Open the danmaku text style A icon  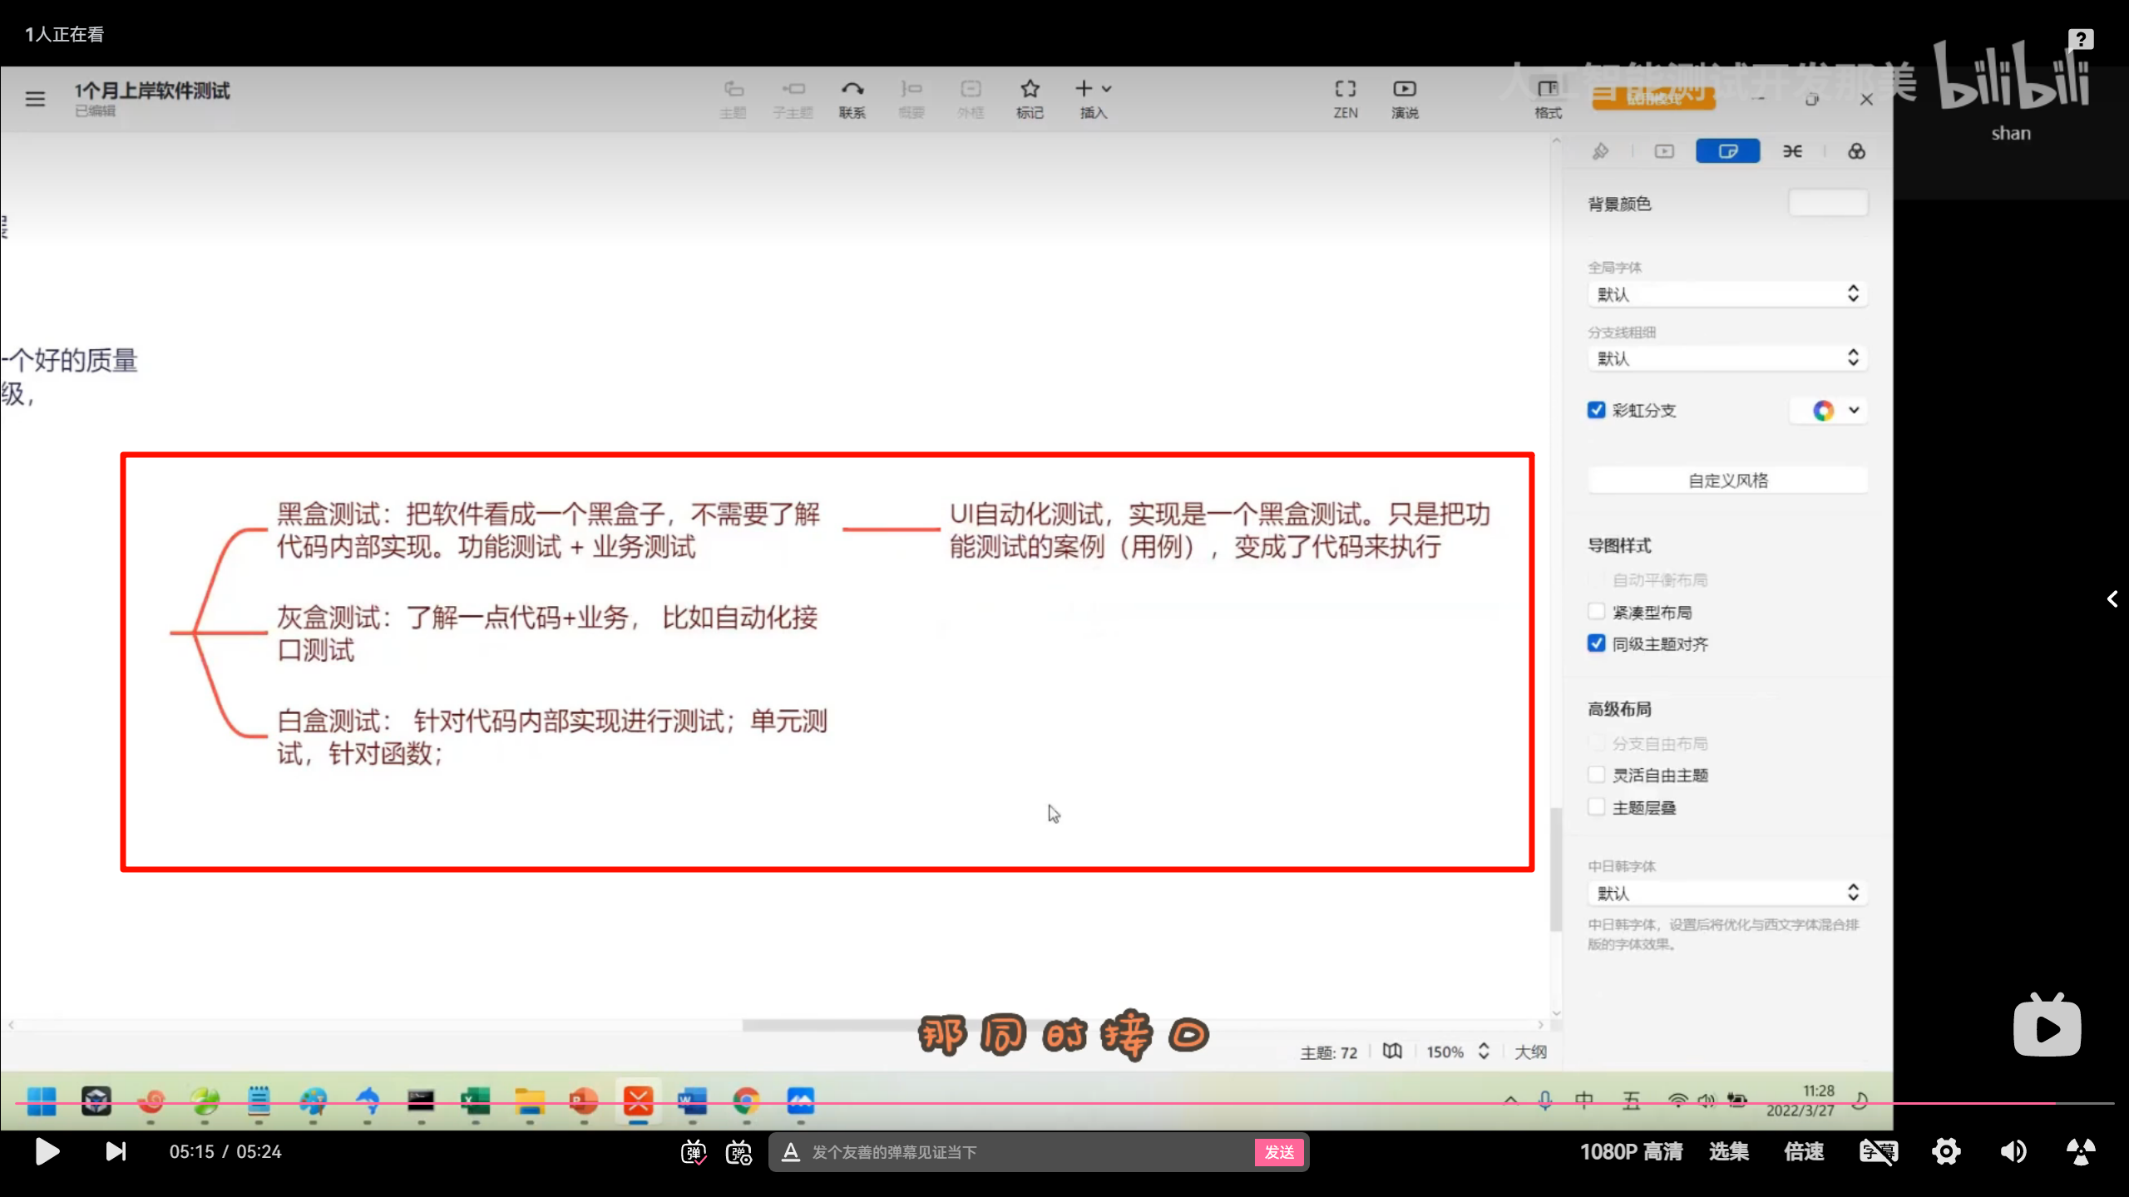coord(791,1152)
